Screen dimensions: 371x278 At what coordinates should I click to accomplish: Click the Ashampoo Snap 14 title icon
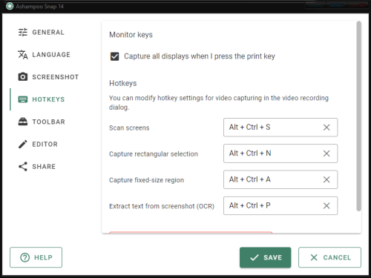pyautogui.click(x=10, y=6)
